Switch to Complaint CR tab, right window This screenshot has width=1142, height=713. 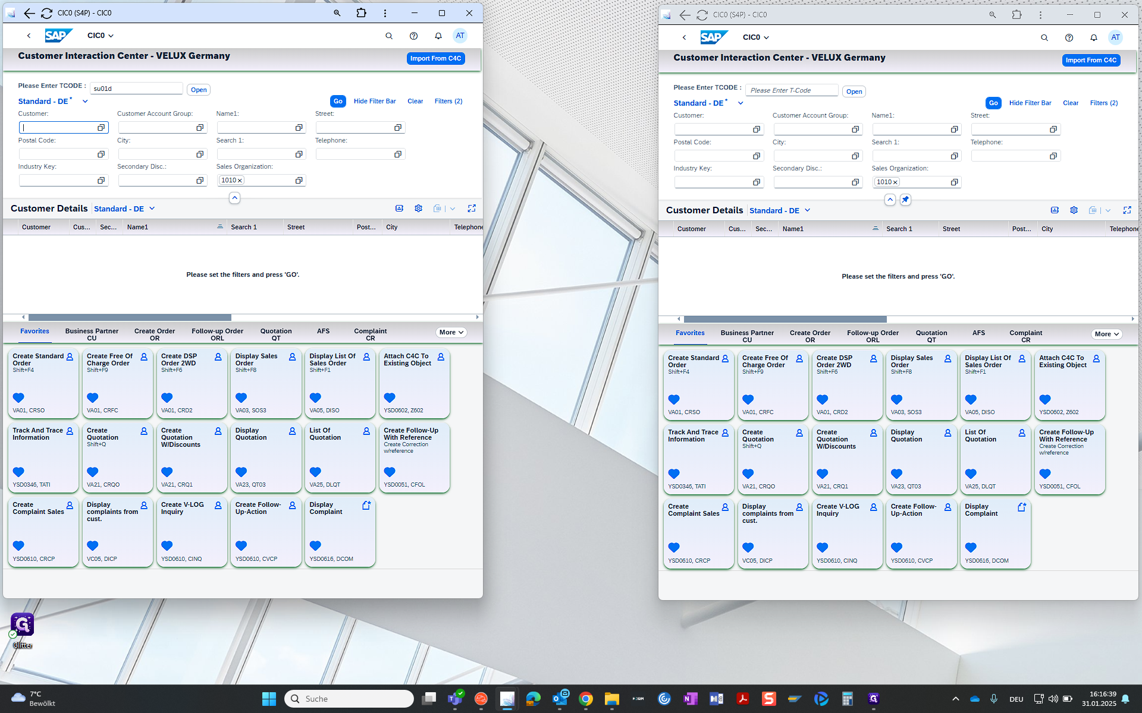pyautogui.click(x=1025, y=336)
